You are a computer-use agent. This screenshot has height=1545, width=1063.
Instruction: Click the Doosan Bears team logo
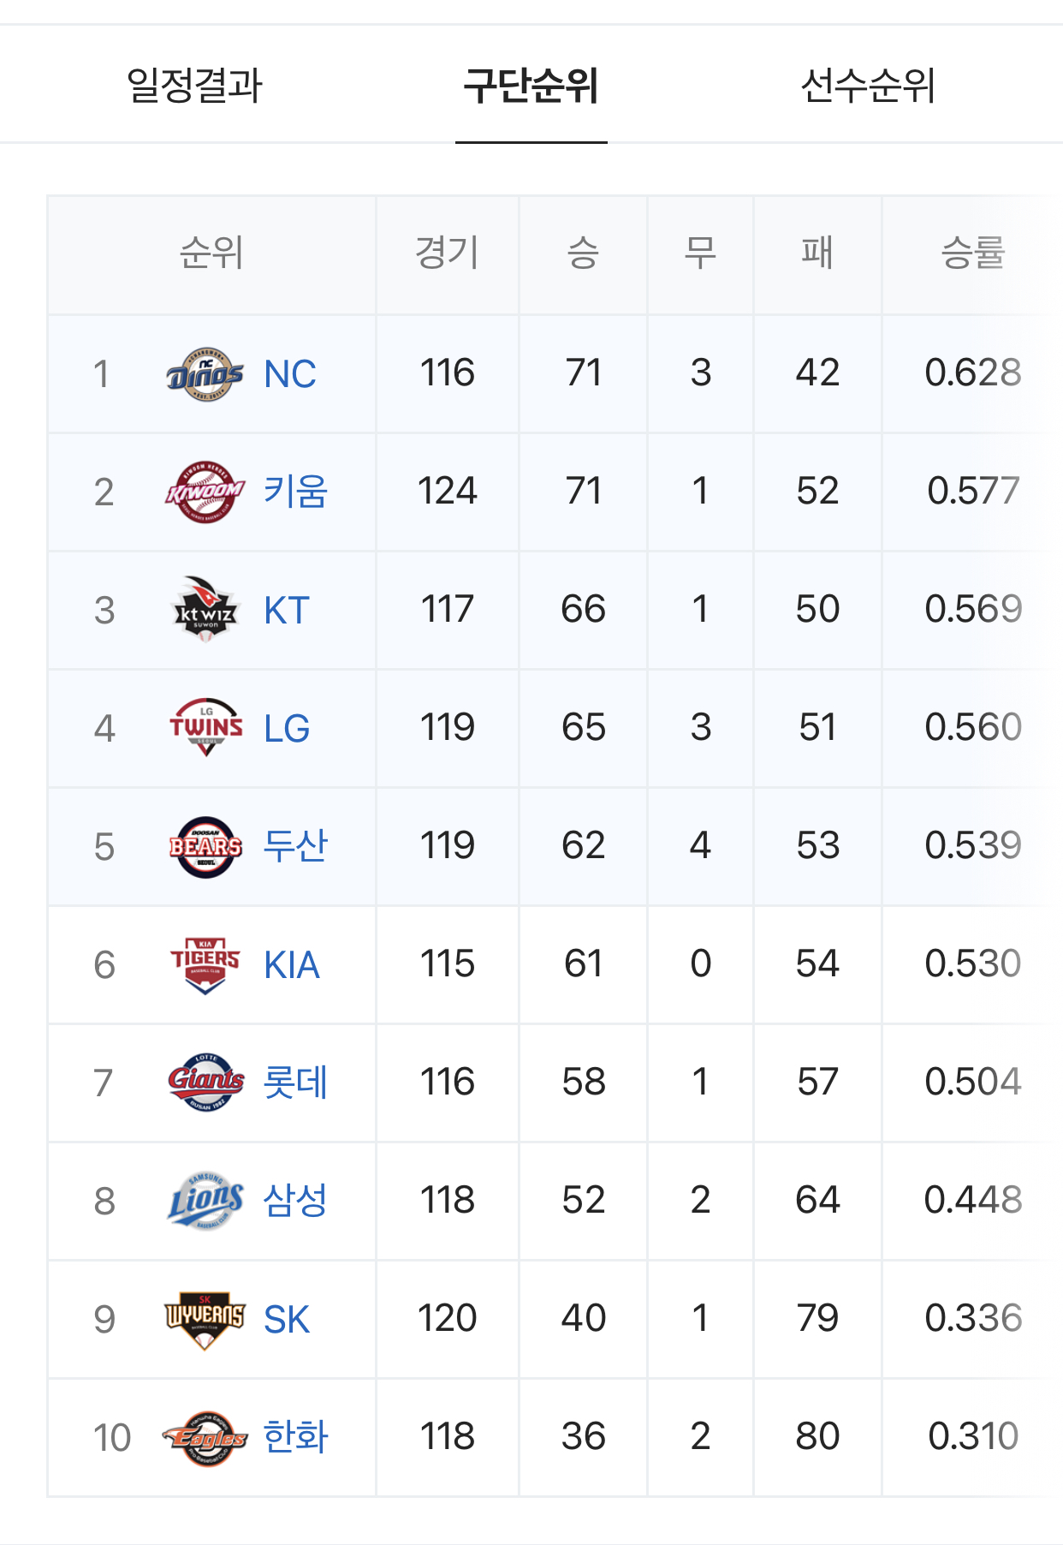pos(205,846)
